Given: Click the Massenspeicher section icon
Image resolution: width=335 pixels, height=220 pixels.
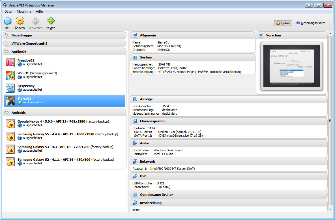Looking at the screenshot, I should [135, 121].
